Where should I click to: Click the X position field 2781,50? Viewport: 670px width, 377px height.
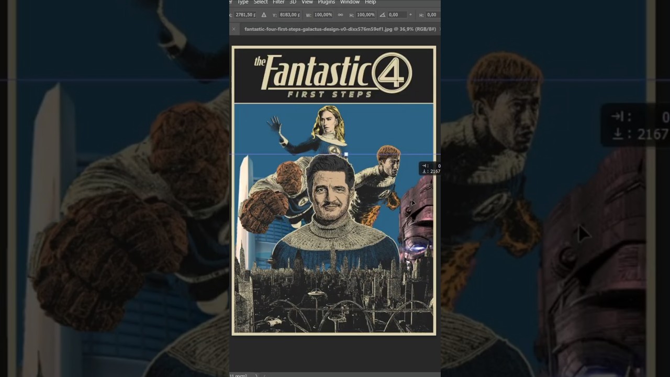coord(245,15)
